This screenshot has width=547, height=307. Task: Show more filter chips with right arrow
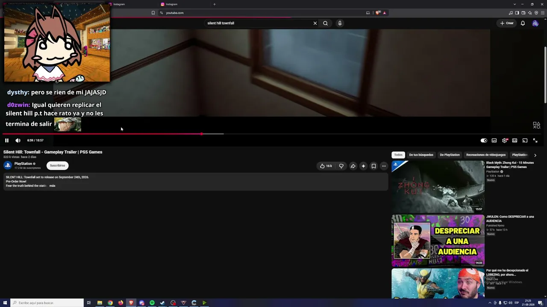point(535,155)
